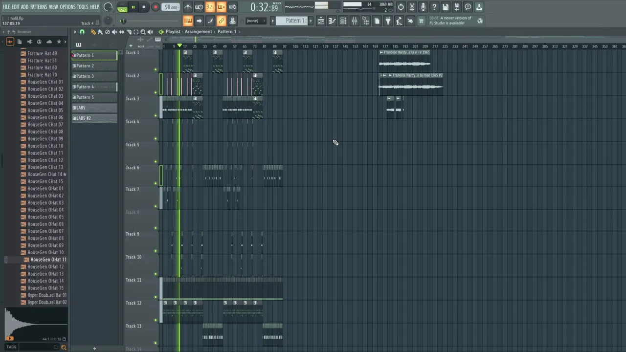Screen dimensions: 626x352
Task: Enable the metronome icon
Action: pos(188,7)
